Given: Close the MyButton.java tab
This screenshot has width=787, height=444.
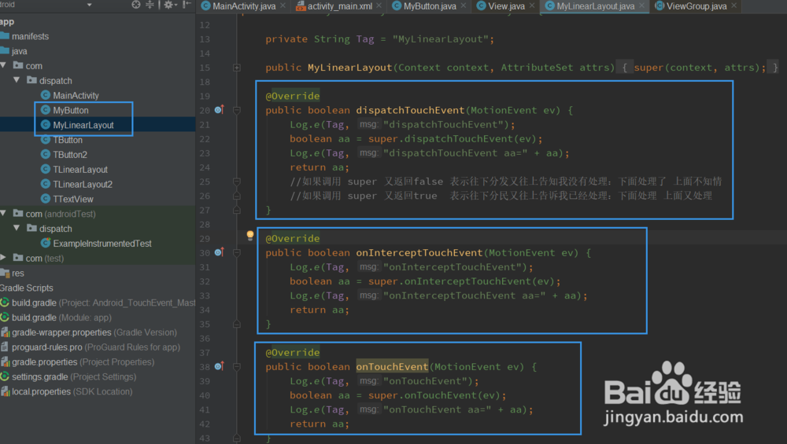Looking at the screenshot, I should pos(464,6).
